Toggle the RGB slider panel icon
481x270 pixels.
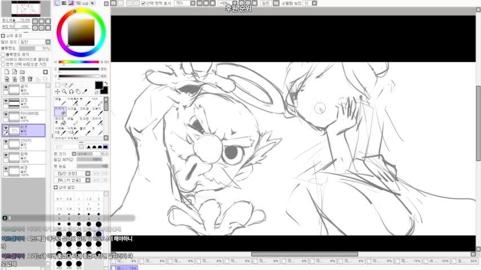point(64,3)
